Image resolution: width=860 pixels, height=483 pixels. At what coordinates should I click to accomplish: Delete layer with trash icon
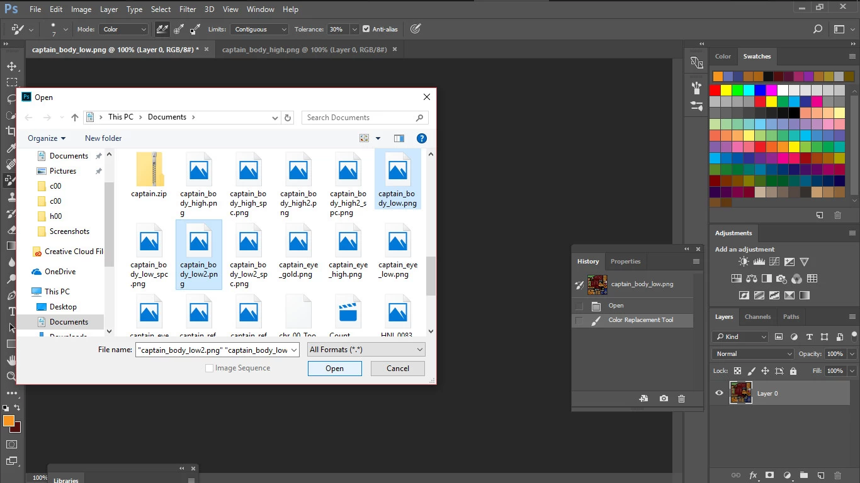click(837, 475)
